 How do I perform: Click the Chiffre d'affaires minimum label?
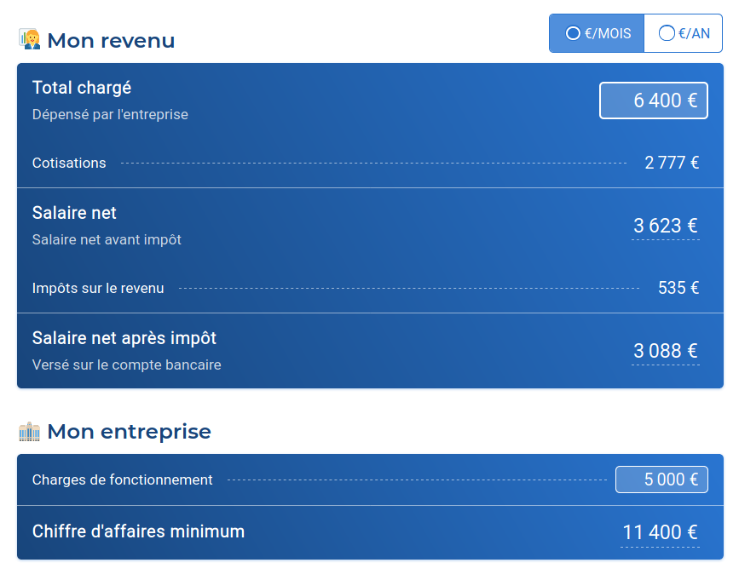(138, 531)
